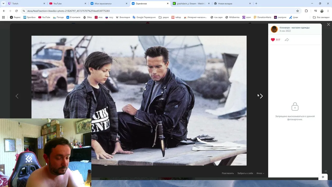This screenshot has width=332, height=187.
Task: Open the chat bubble messenger button
Action: coord(323,177)
